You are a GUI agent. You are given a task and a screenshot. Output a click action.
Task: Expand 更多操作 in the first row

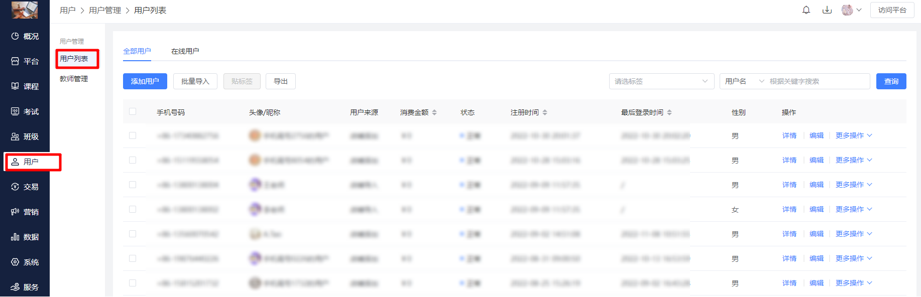pyautogui.click(x=854, y=135)
